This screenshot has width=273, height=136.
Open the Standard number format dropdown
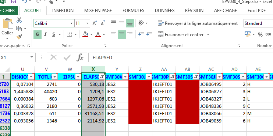258,23
